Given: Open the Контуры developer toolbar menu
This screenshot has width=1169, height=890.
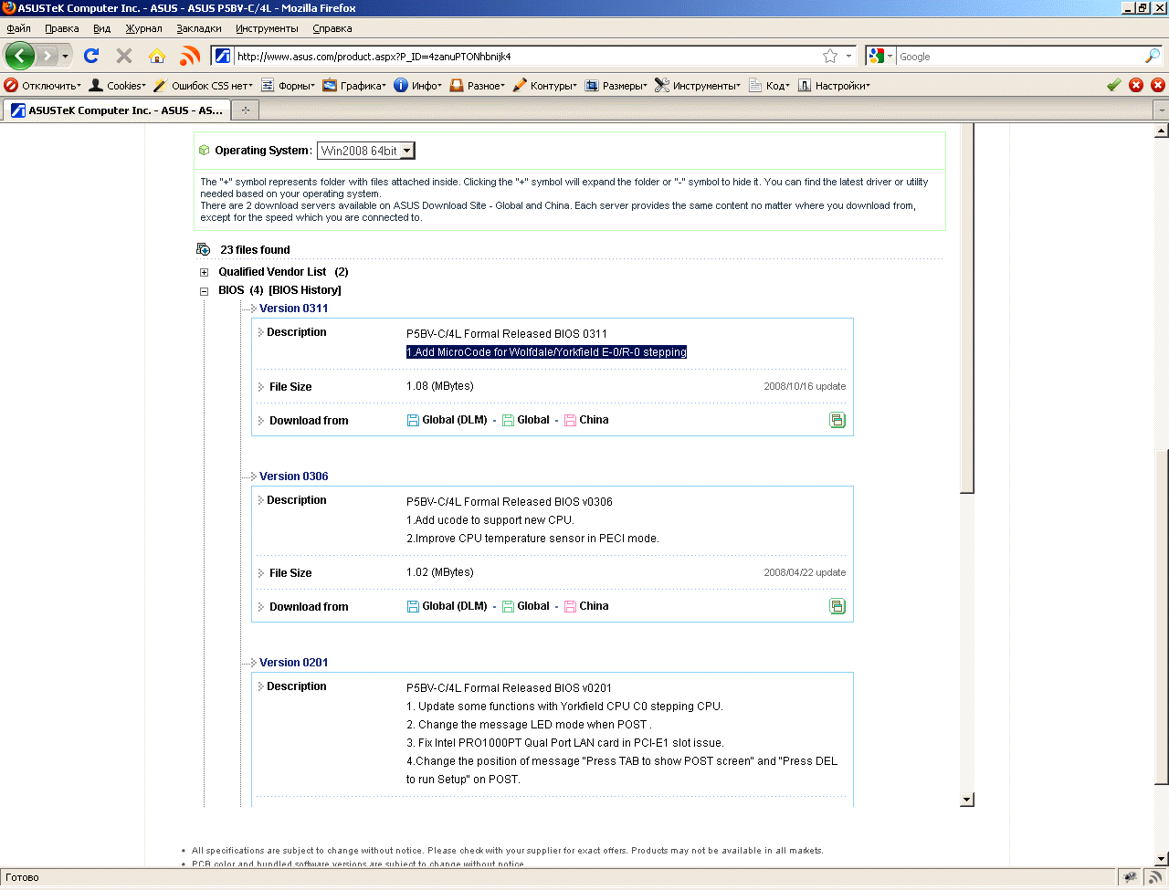Looking at the screenshot, I should pos(544,85).
